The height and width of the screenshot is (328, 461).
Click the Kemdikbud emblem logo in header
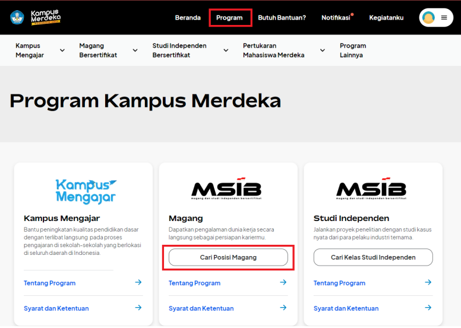[x=17, y=17]
